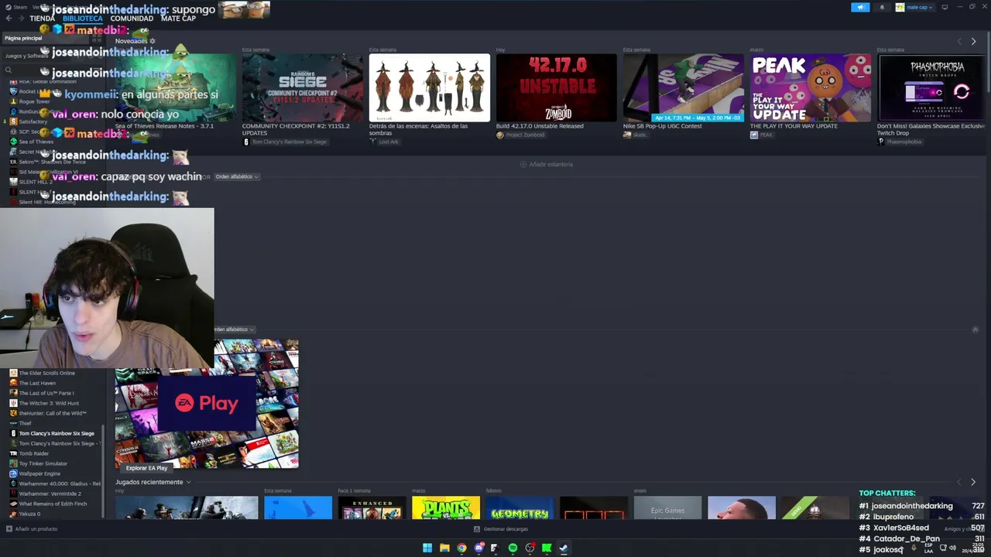This screenshot has height=557, width=991.
Task: Click the Explorar EA Play button
Action: tap(146, 468)
